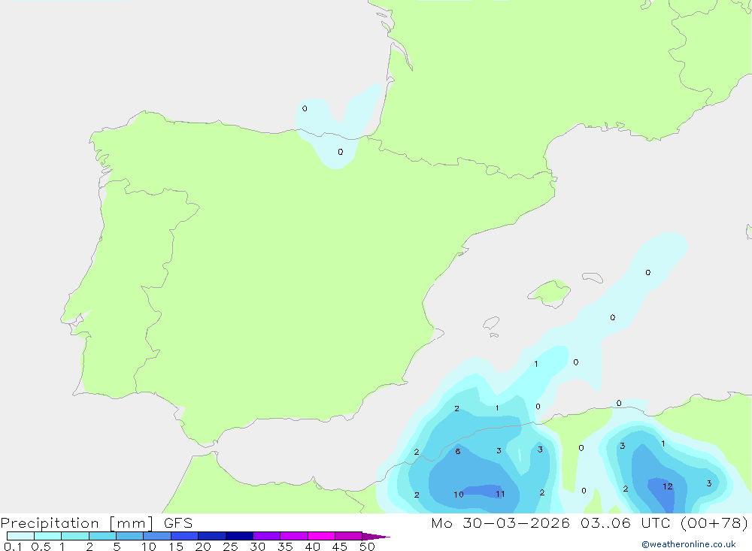Select the 25–30 mm navy legend swatch
The width and height of the screenshot is (752, 551).
tap(239, 536)
